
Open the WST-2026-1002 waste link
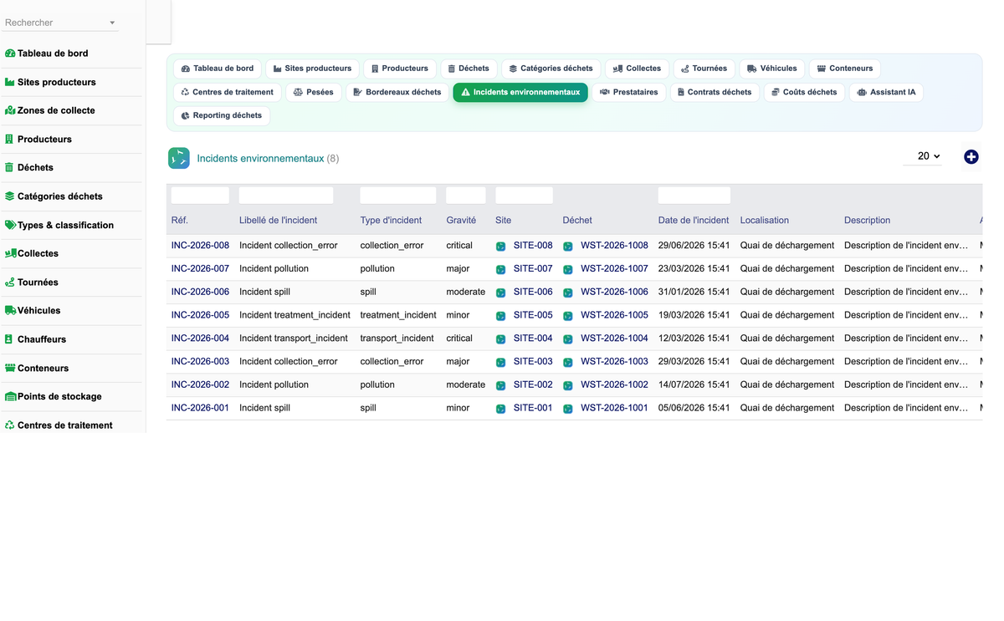(614, 384)
